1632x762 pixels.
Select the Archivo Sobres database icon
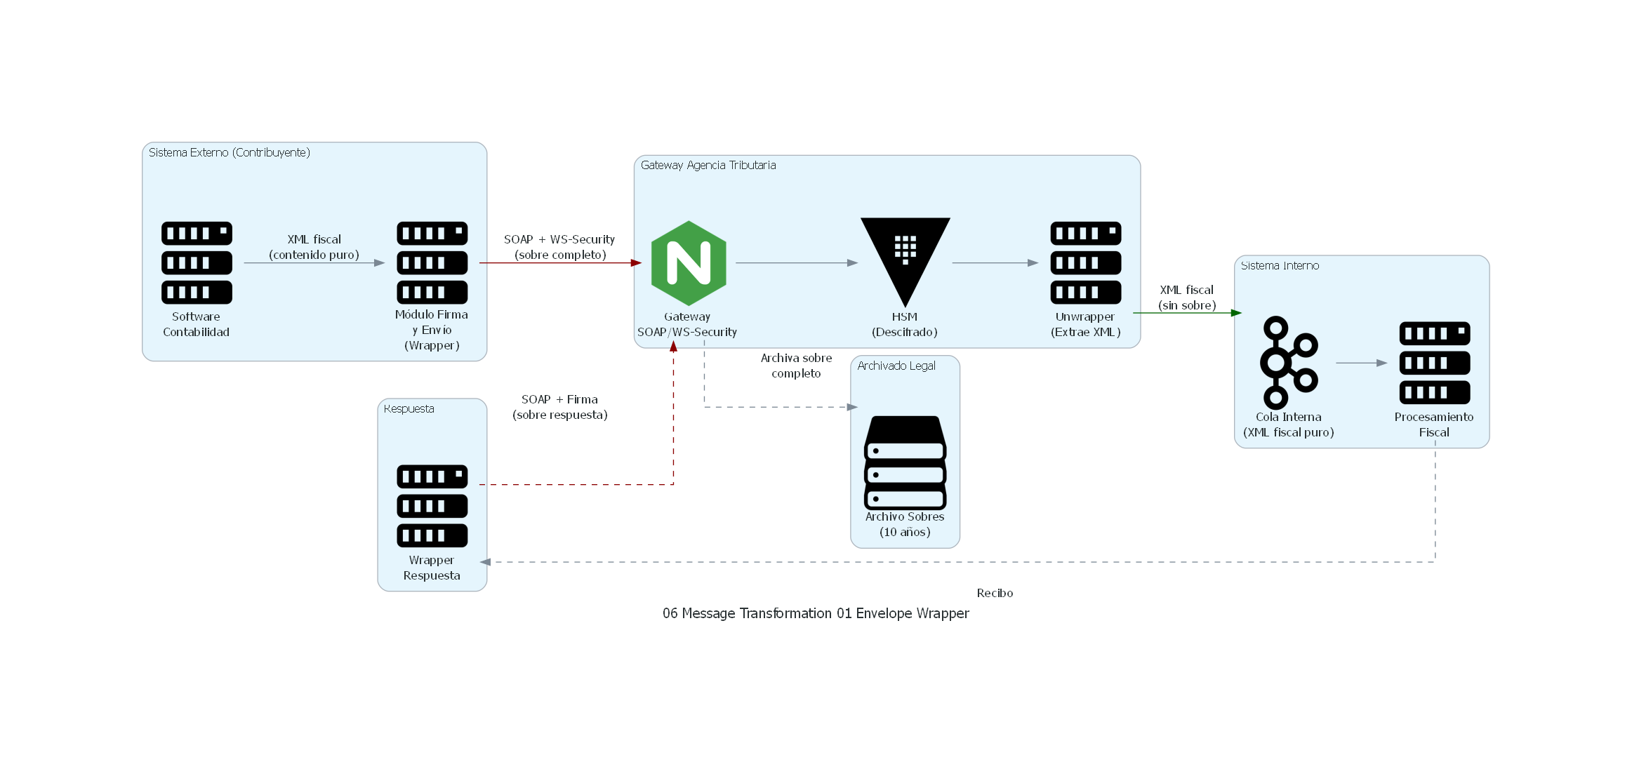point(905,460)
